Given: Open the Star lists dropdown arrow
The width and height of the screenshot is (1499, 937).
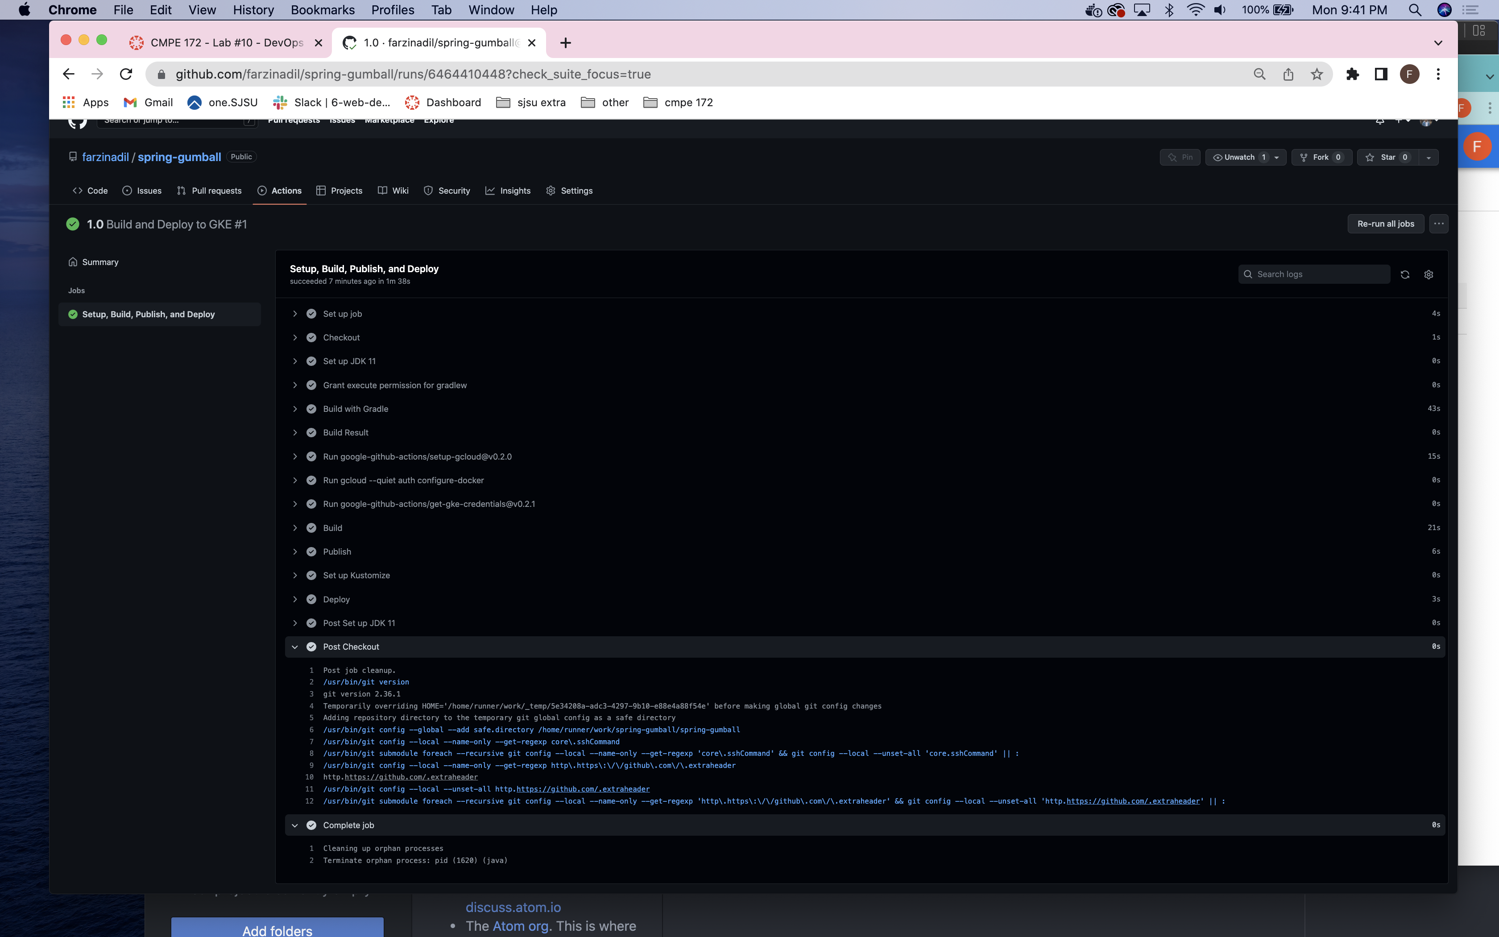Looking at the screenshot, I should pyautogui.click(x=1429, y=158).
